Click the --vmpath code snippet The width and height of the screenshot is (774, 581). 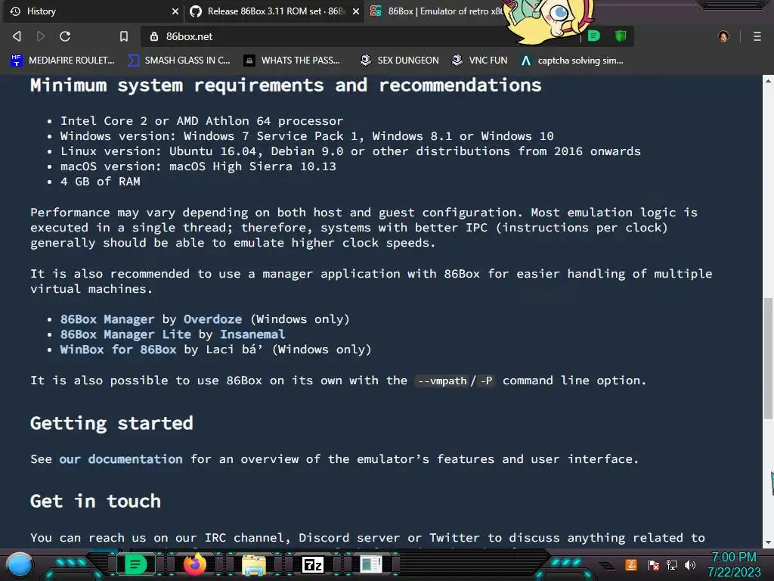pyautogui.click(x=441, y=381)
